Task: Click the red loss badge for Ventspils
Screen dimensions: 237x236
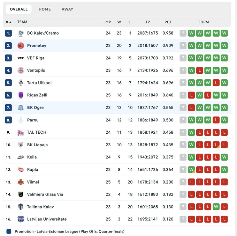Action: tap(200, 71)
